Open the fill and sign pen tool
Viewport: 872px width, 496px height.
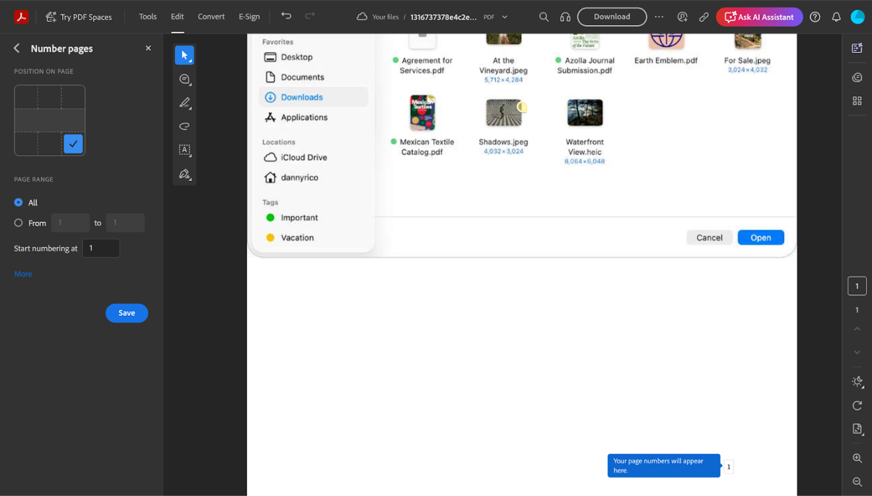pyautogui.click(x=185, y=174)
